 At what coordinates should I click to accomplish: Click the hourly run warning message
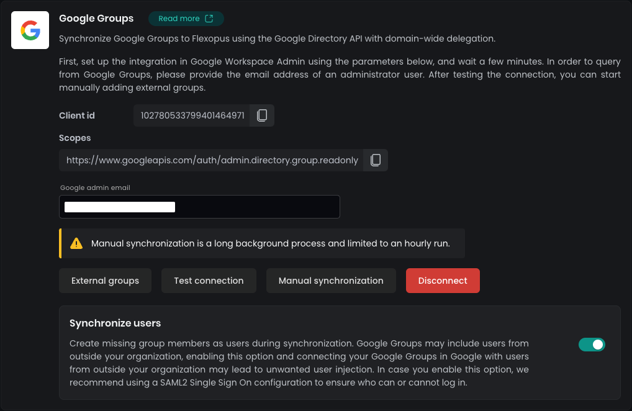click(x=270, y=243)
